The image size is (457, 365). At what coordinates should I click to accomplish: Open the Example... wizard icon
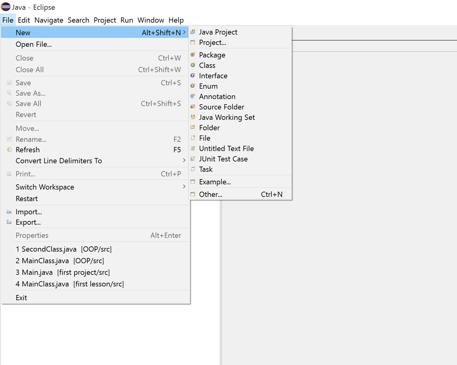(x=193, y=182)
